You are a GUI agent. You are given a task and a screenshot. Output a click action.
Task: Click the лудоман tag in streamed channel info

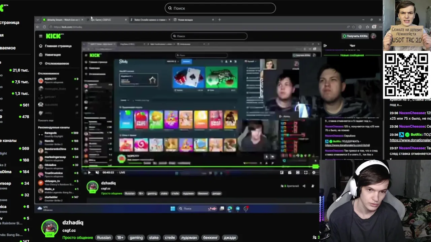click(188, 194)
